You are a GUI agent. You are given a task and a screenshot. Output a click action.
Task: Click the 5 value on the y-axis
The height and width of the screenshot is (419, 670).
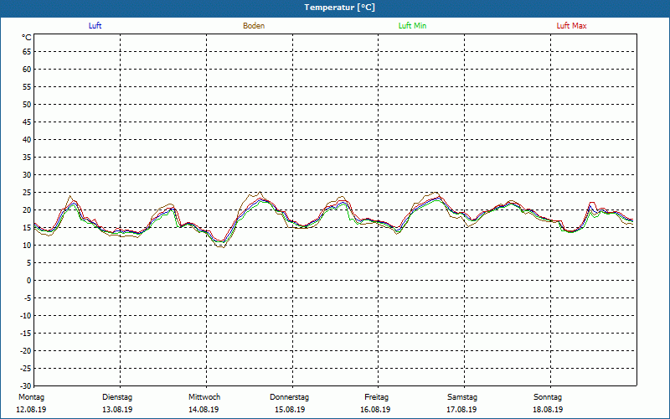[29, 263]
